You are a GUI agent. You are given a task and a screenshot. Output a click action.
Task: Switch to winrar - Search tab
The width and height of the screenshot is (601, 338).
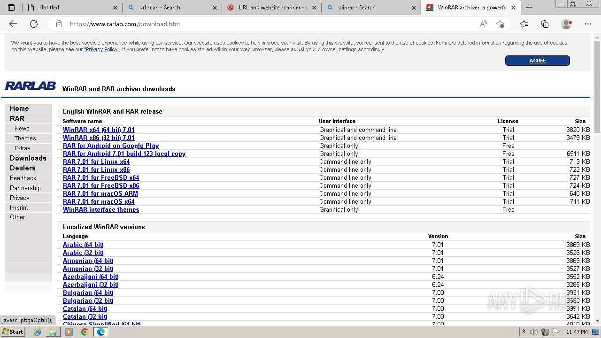tap(371, 8)
